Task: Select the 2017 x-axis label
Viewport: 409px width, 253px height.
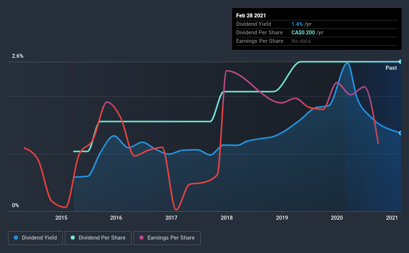Action: pyautogui.click(x=171, y=218)
